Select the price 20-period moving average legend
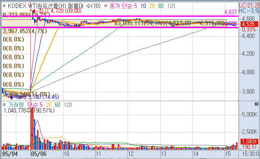This screenshot has width=260, height=159. coord(152,6)
